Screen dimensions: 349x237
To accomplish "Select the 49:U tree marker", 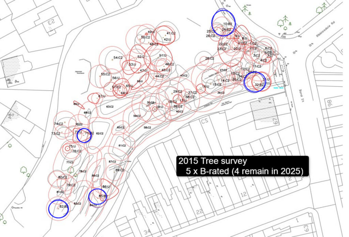I will 151,32.
